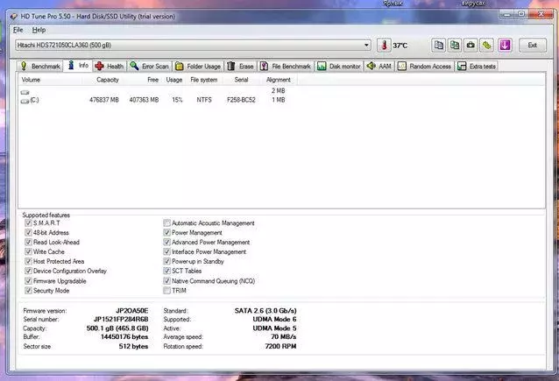The height and width of the screenshot is (381, 559).
Task: Toggle the S.M.A.R.T checkbox
Action: pyautogui.click(x=28, y=223)
